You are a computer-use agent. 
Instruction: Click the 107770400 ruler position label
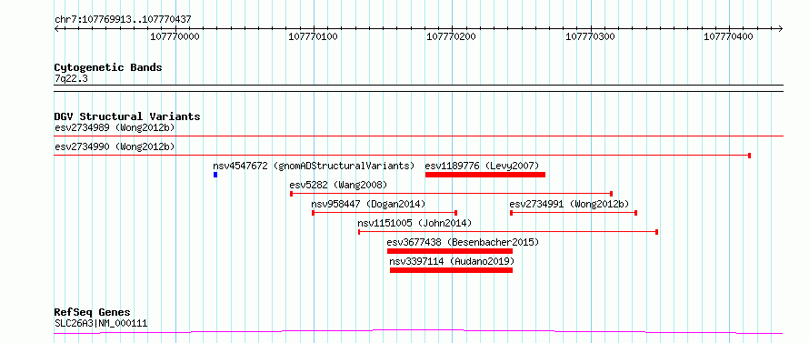(x=728, y=36)
